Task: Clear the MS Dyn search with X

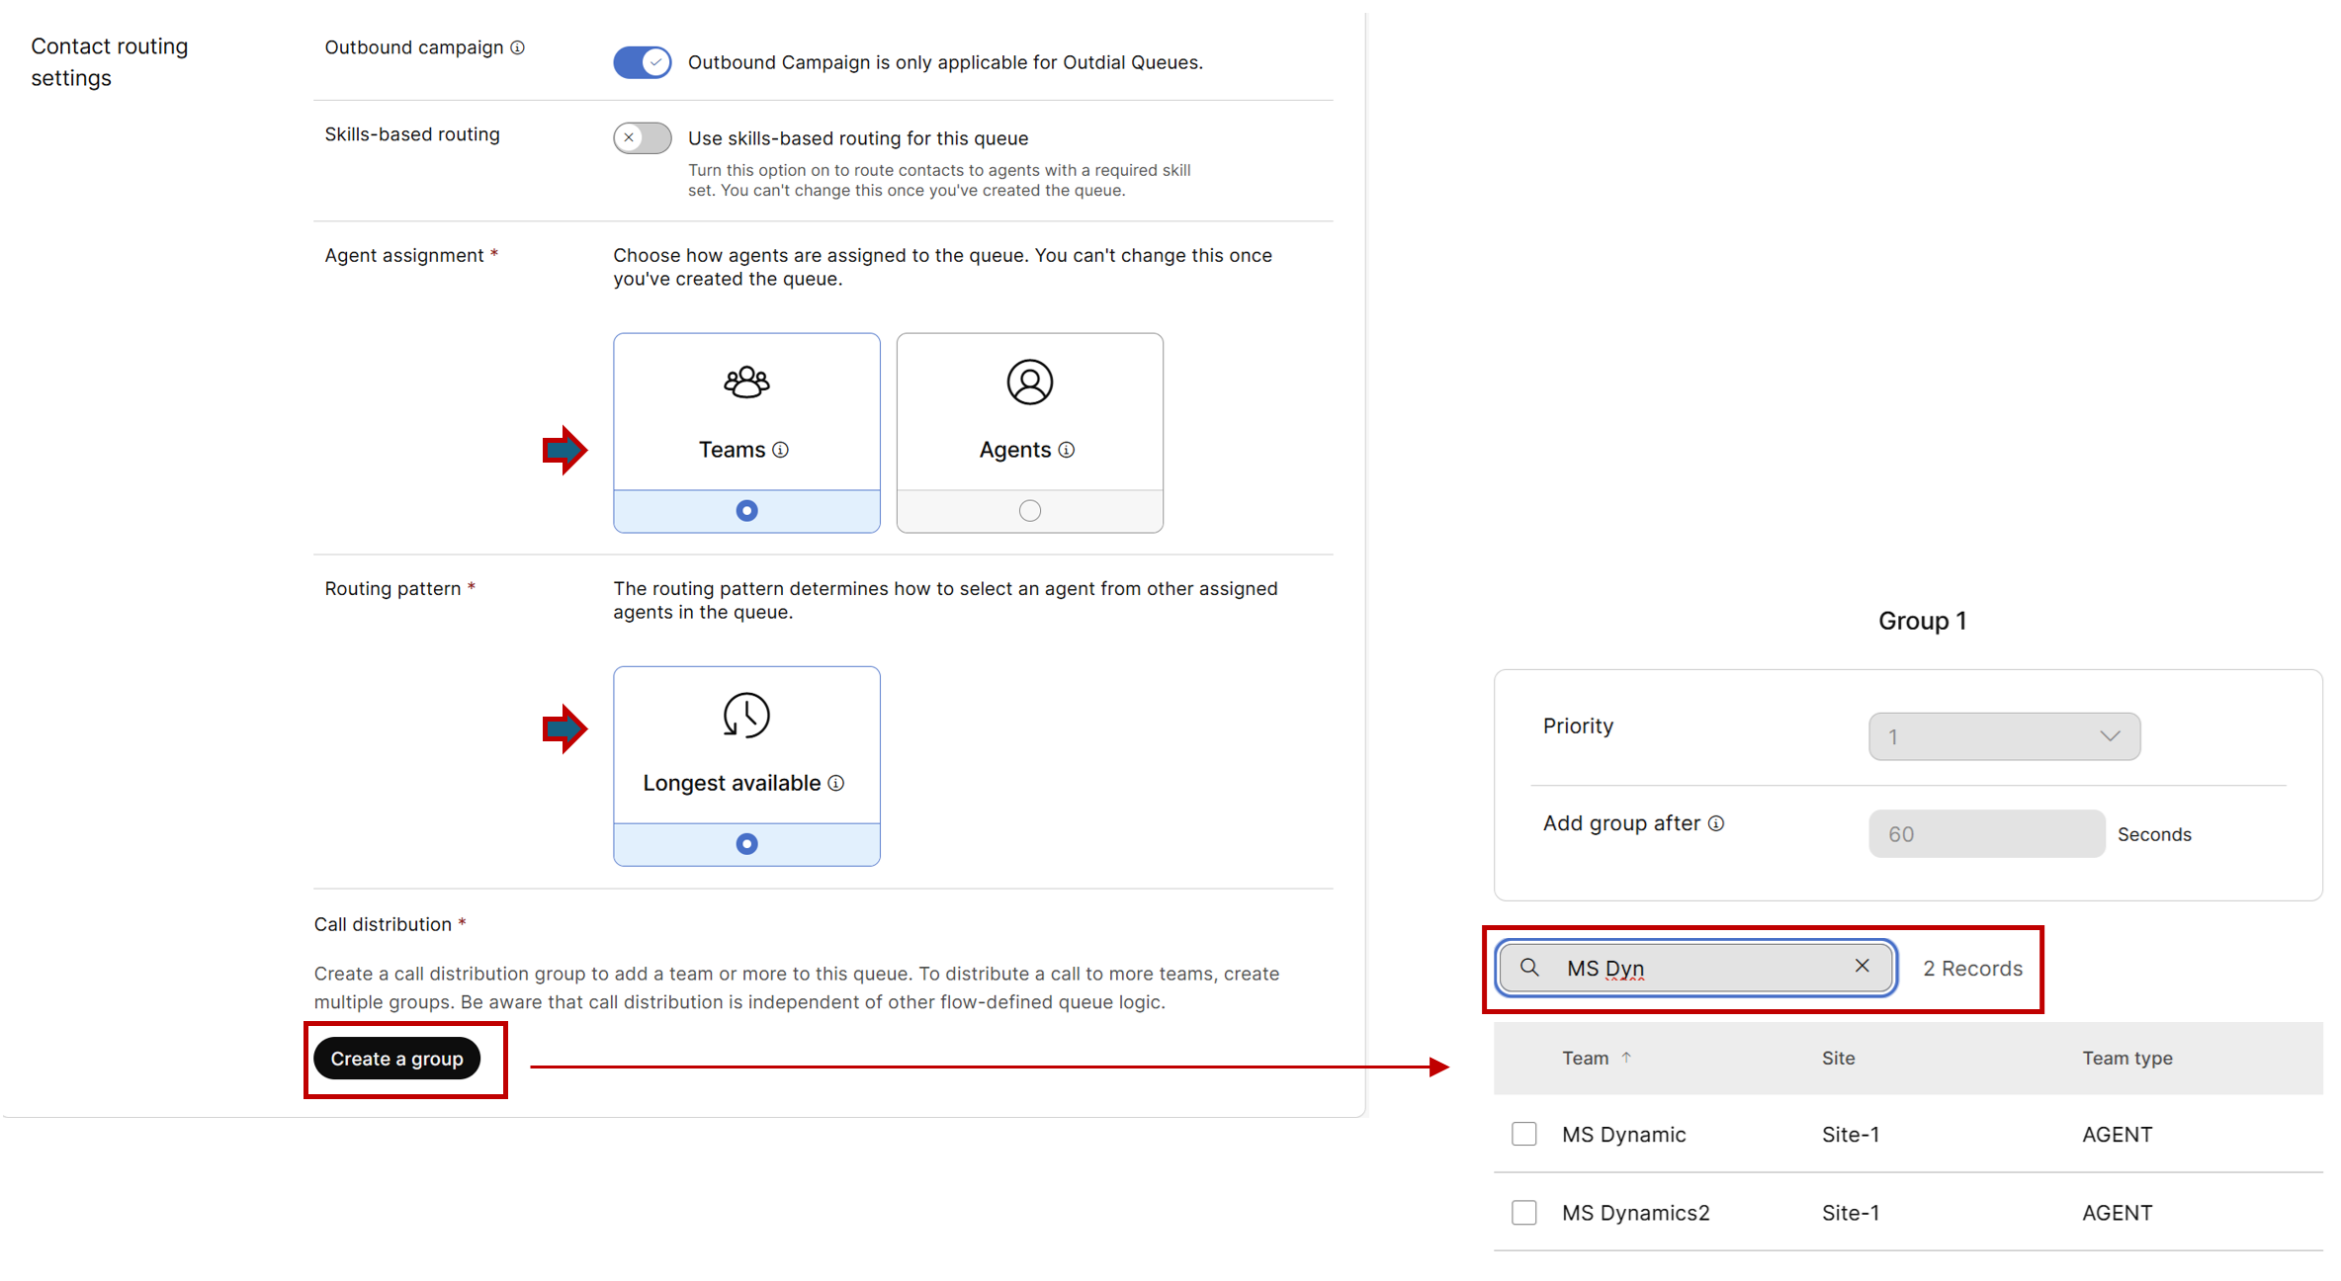Action: click(x=1862, y=966)
